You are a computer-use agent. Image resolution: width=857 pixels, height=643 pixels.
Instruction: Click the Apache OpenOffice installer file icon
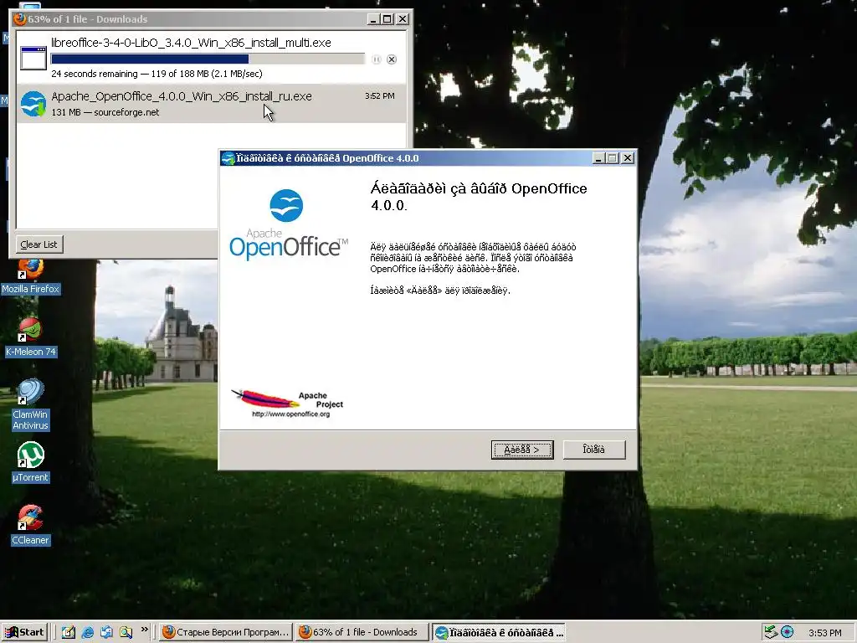point(33,104)
